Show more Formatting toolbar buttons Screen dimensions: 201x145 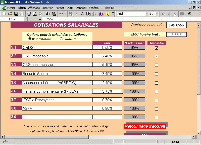click(x=199, y=14)
